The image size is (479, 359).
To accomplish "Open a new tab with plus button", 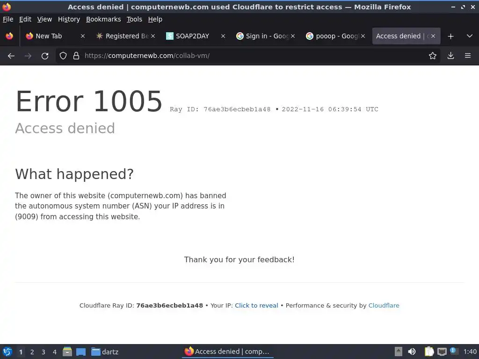I will (x=450, y=36).
